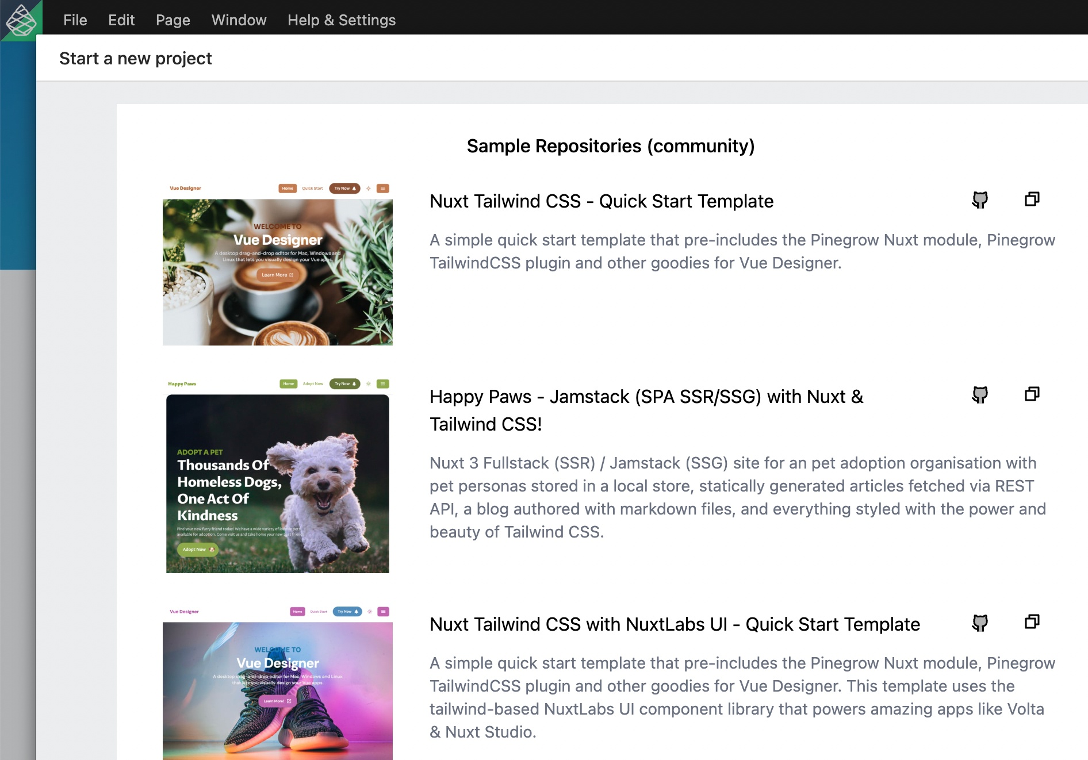Click description mentioning Volta & Nuxt Studio
Viewport: 1088px width, 760px height.
point(742,697)
